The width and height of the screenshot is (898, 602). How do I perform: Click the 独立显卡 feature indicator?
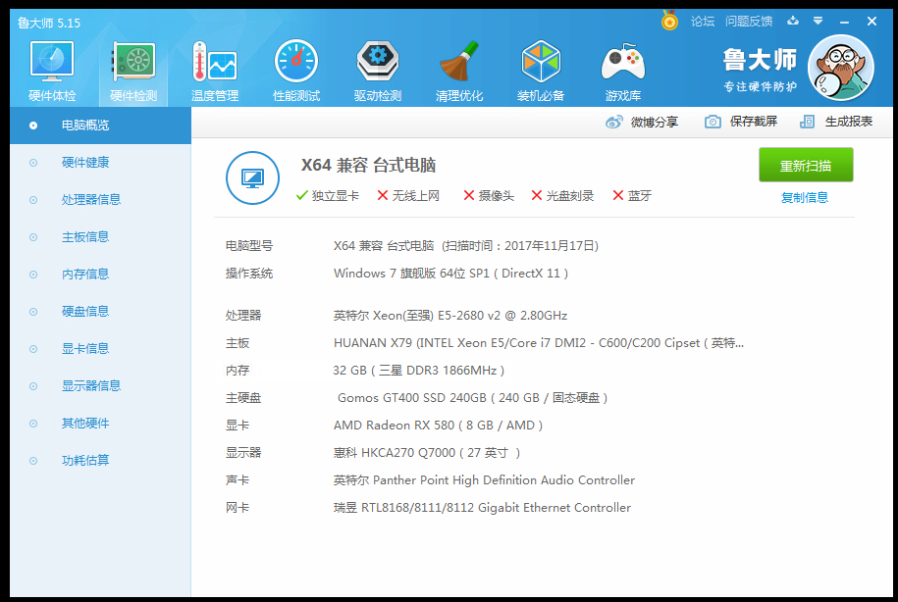pos(328,196)
